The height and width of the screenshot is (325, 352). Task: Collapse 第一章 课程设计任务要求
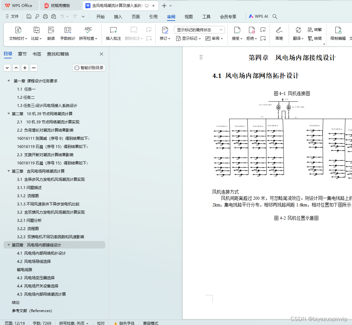9,81
